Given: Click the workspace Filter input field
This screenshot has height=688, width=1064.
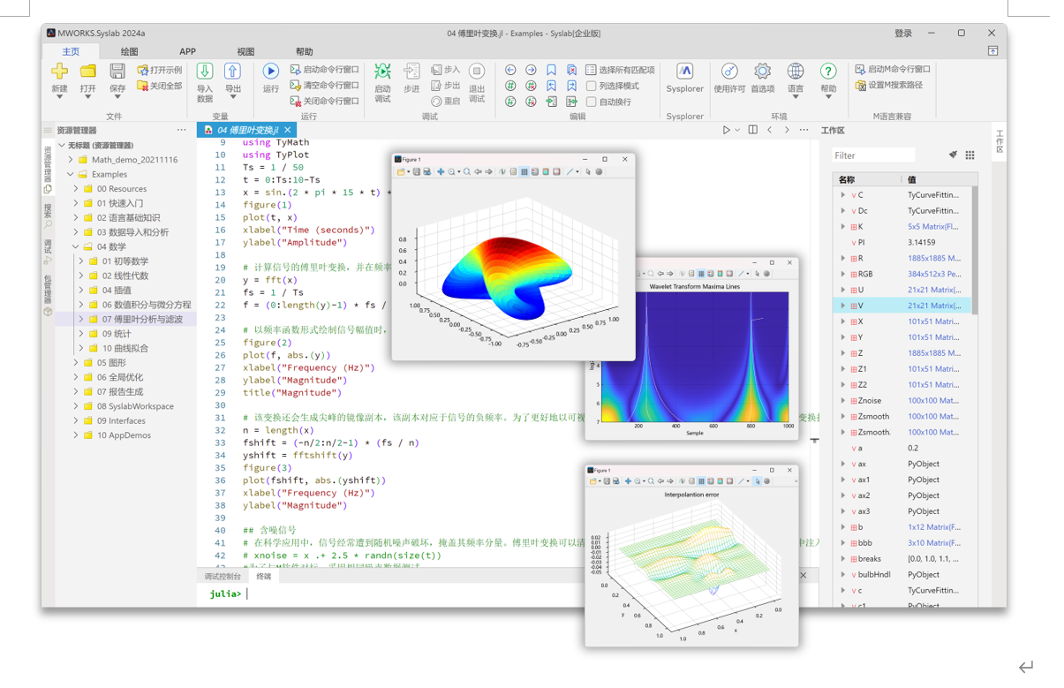Looking at the screenshot, I should click(x=873, y=155).
